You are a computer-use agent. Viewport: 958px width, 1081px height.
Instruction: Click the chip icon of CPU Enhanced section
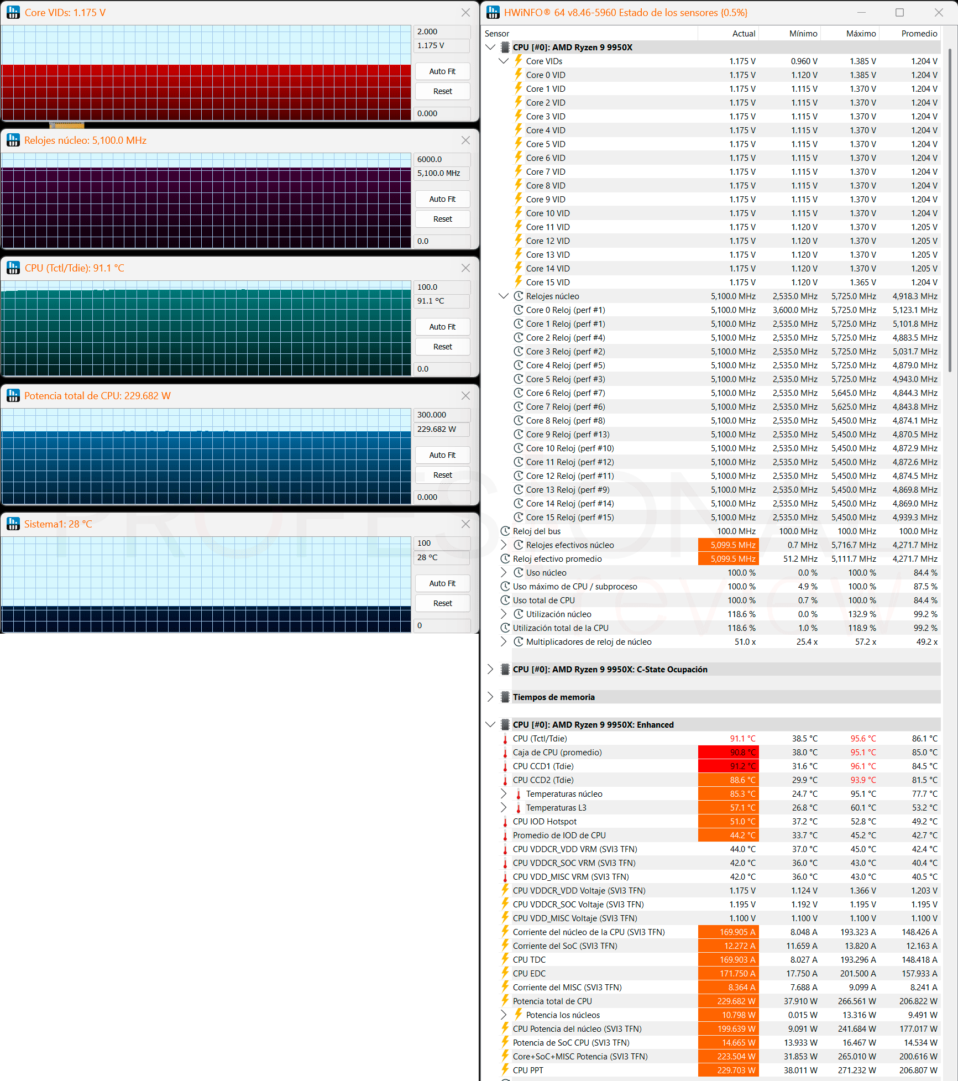[x=505, y=724]
